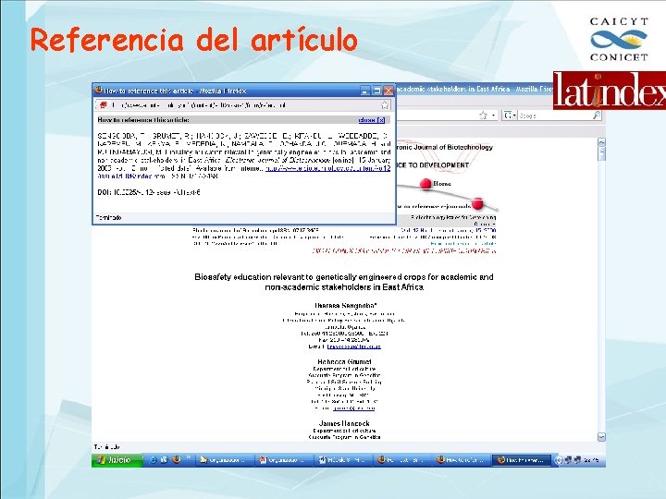Click the 'James Hancock' author name
The height and width of the screenshot is (499, 666).
(344, 423)
